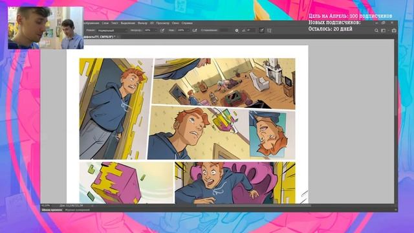The height and width of the screenshot is (233, 414).
Task: Switch to the Шкала времени tab
Action: [x=52, y=210]
